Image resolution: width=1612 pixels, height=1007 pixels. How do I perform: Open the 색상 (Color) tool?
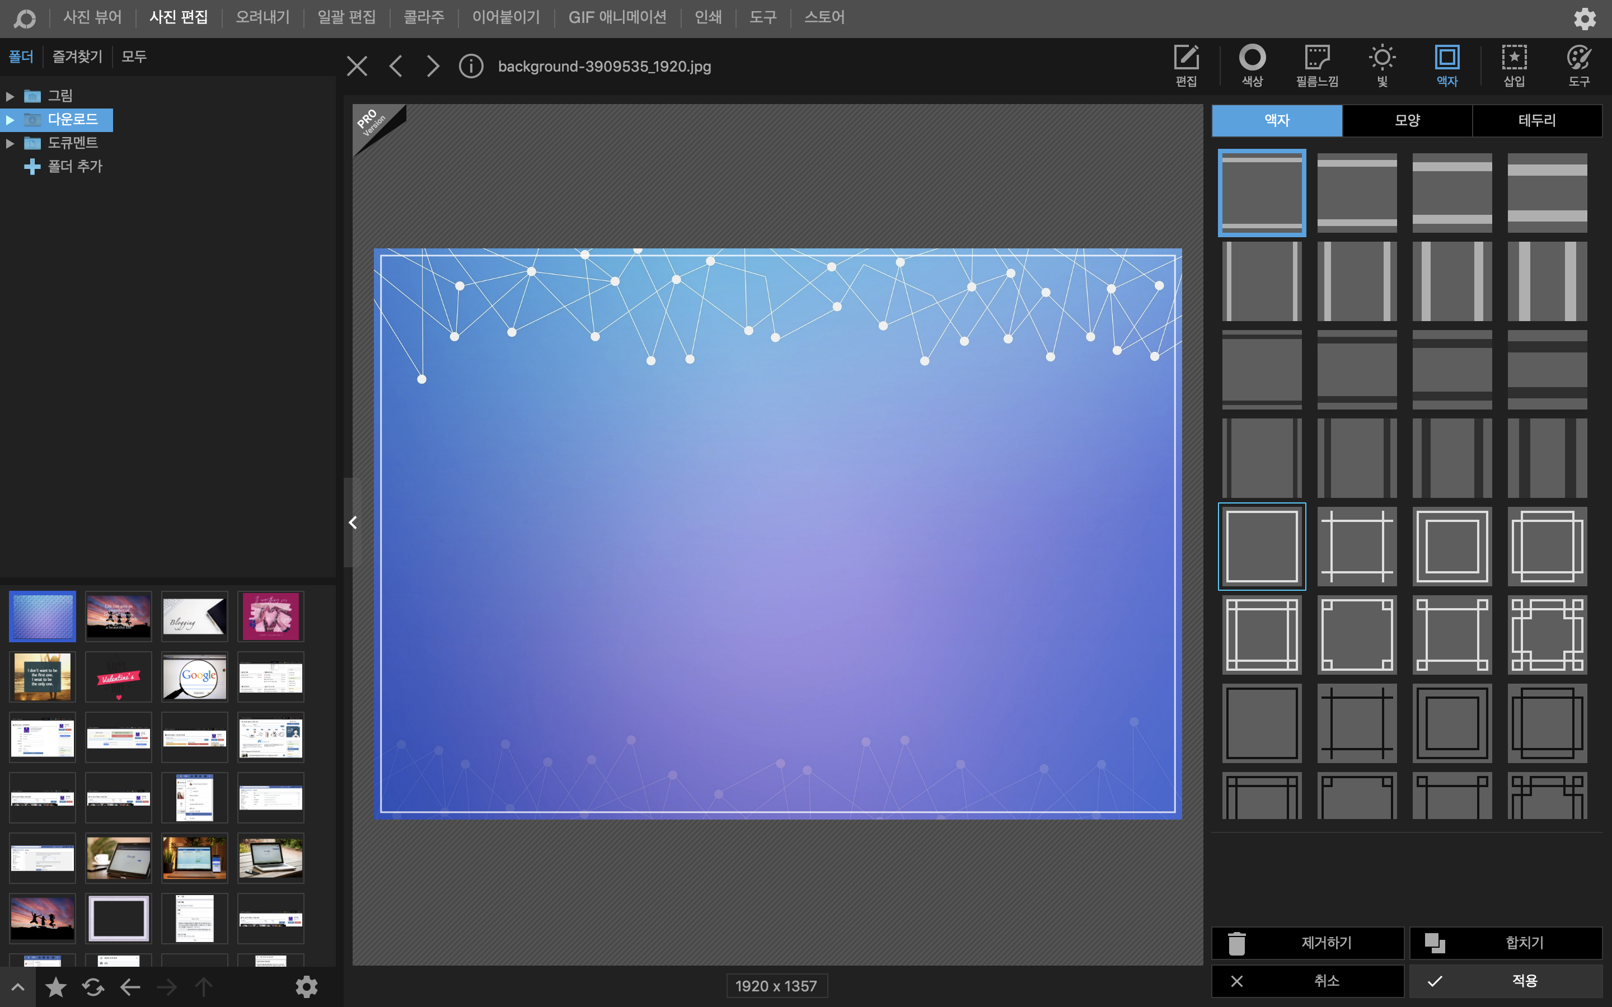click(x=1252, y=64)
